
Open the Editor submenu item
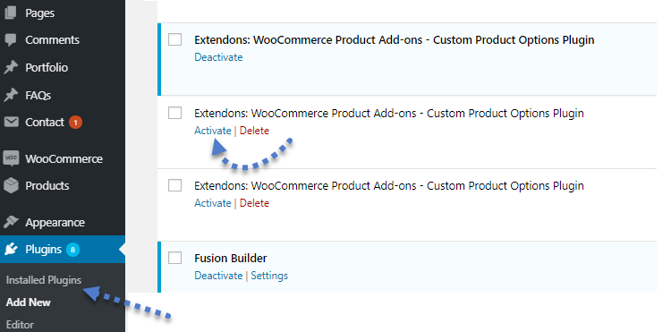(x=20, y=325)
